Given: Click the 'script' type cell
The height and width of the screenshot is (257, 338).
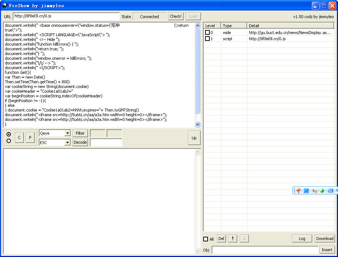Looking at the screenshot, I should [x=228, y=39].
